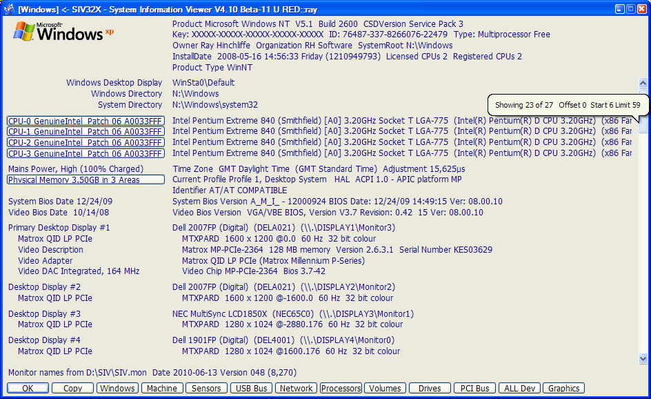
Task: Click 'Desktop Display #3' label
Action: click(44, 314)
